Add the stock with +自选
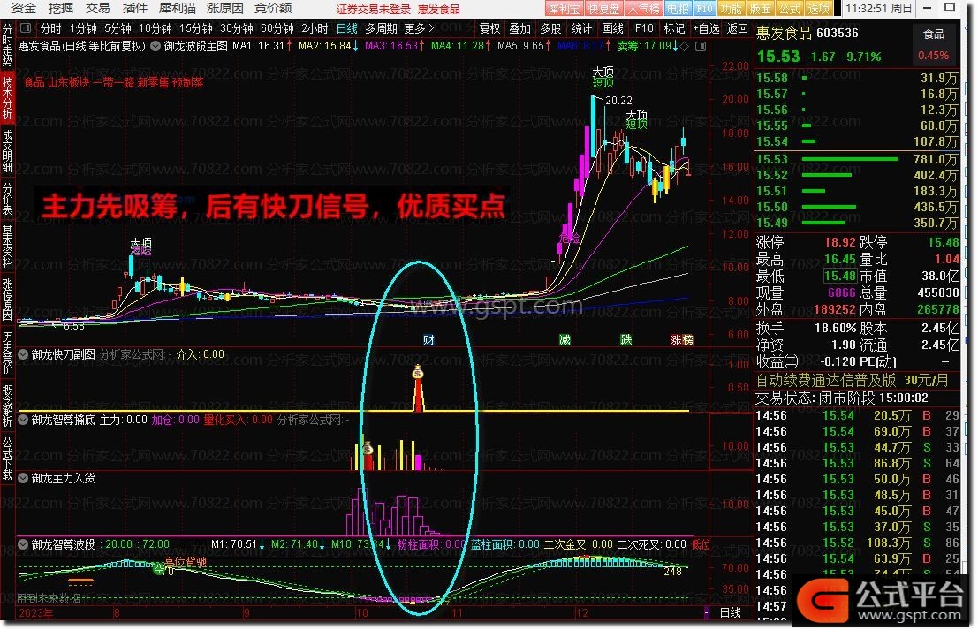The image size is (978, 630). 706,28
